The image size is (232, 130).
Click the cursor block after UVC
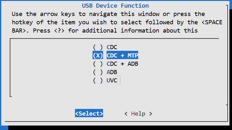coord(119,80)
